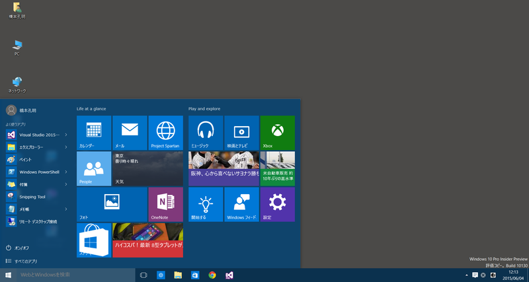This screenshot has height=282, width=529.
Task: Click the Life at a glance group header
Action: tap(91, 109)
